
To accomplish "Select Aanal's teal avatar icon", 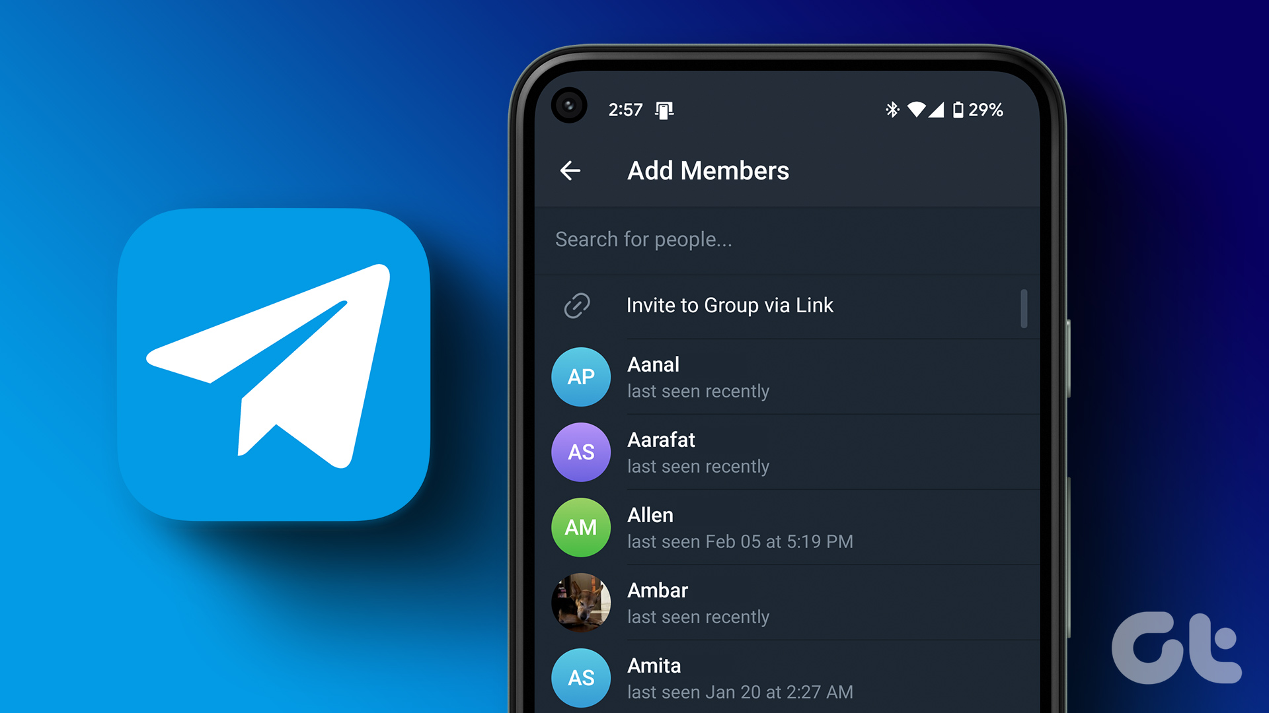I will point(580,376).
